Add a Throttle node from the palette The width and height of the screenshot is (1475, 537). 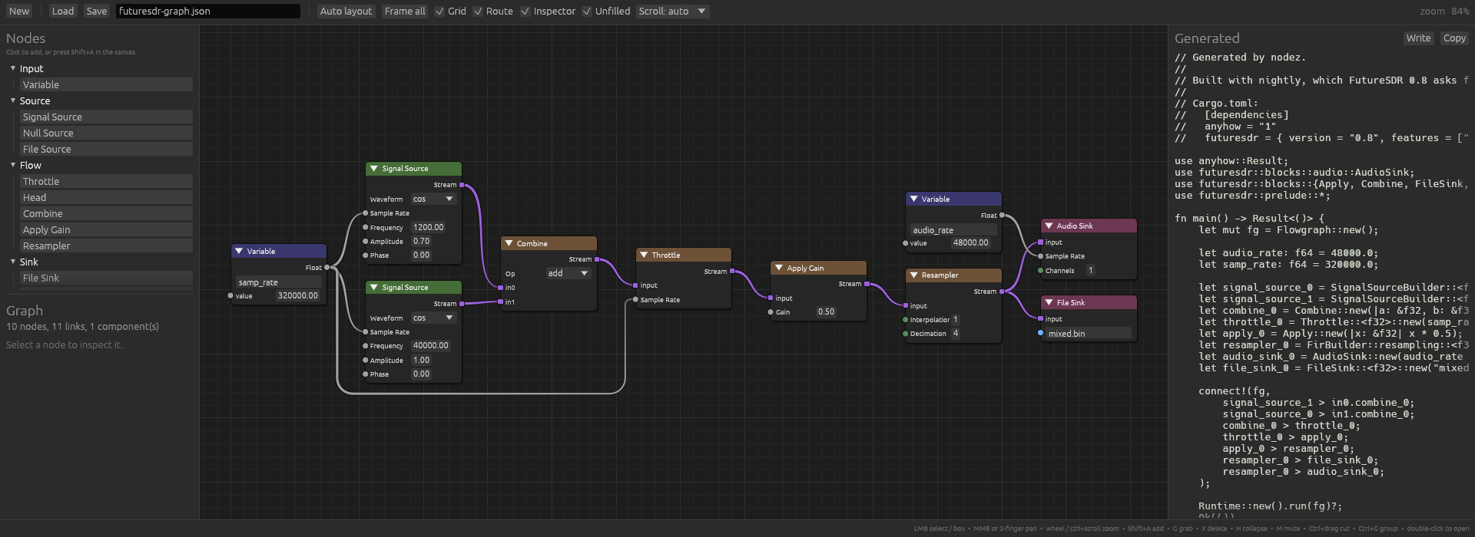[x=106, y=181]
